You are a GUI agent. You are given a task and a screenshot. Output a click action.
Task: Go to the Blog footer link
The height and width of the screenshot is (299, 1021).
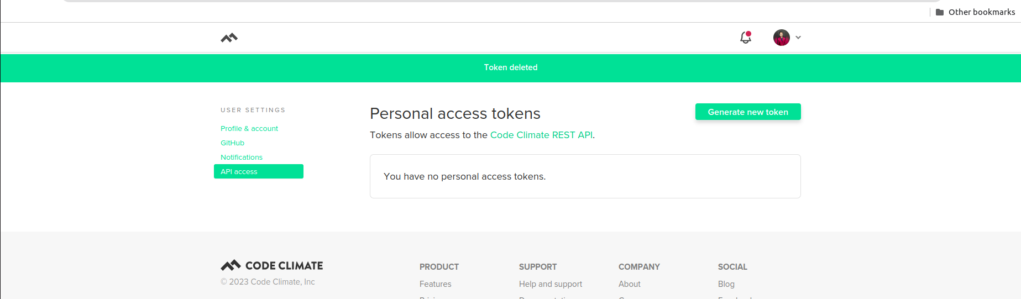click(726, 284)
